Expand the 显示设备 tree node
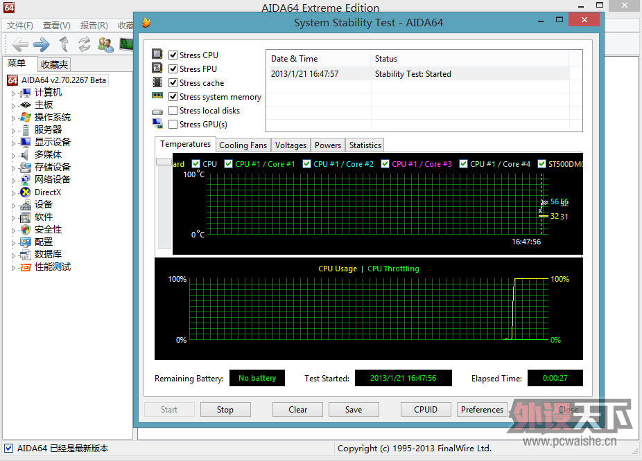The width and height of the screenshot is (642, 461). [x=13, y=143]
